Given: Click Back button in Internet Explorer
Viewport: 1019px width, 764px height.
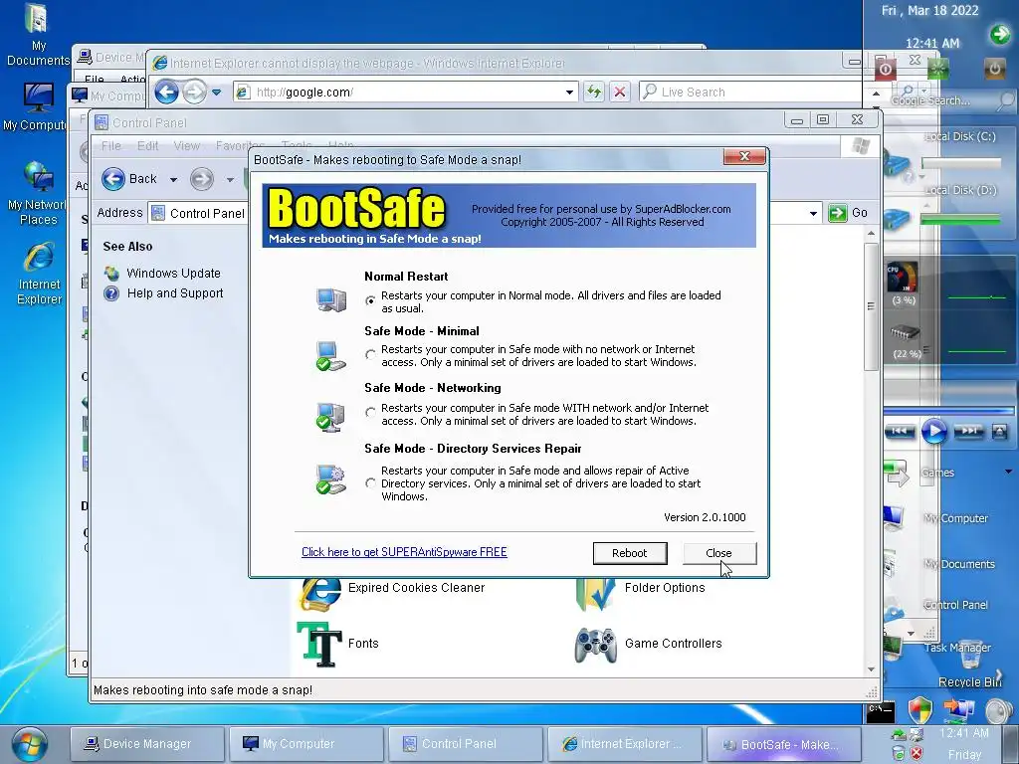Looking at the screenshot, I should (166, 93).
